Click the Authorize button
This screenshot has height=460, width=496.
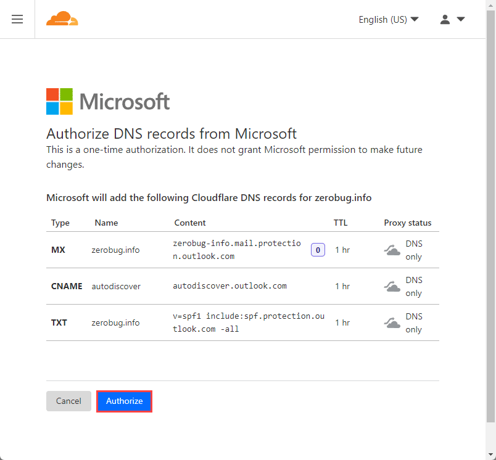tap(125, 401)
